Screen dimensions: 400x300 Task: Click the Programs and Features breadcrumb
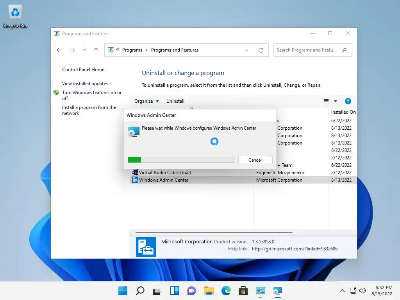(175, 50)
